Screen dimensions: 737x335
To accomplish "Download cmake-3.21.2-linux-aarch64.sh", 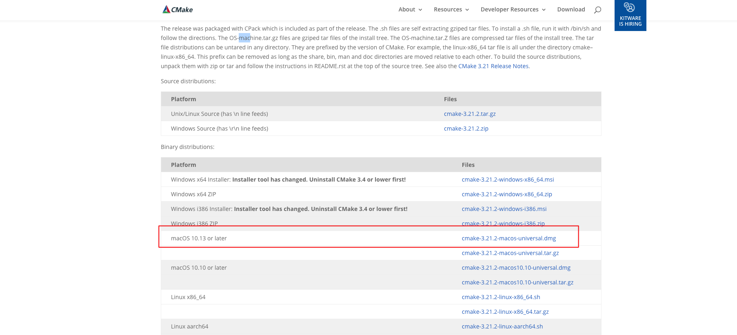I will click(x=502, y=326).
